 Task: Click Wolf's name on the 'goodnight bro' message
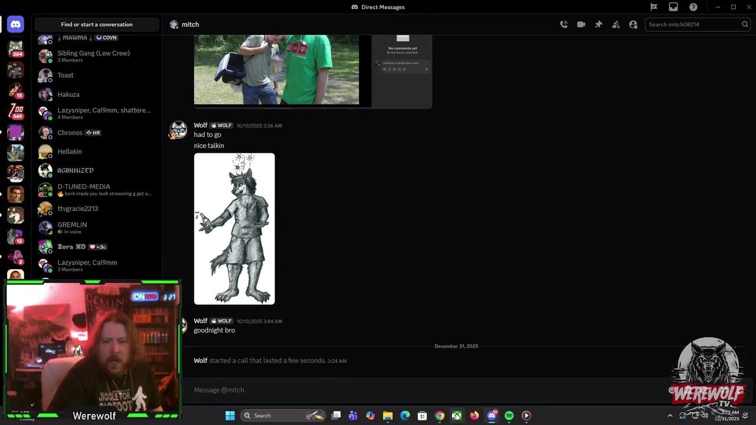201,321
